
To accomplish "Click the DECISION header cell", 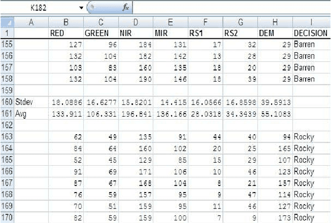I will (x=311, y=33).
